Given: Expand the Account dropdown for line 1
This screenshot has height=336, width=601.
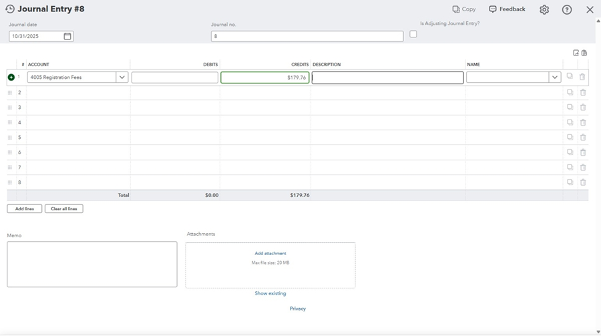Looking at the screenshot, I should point(122,77).
